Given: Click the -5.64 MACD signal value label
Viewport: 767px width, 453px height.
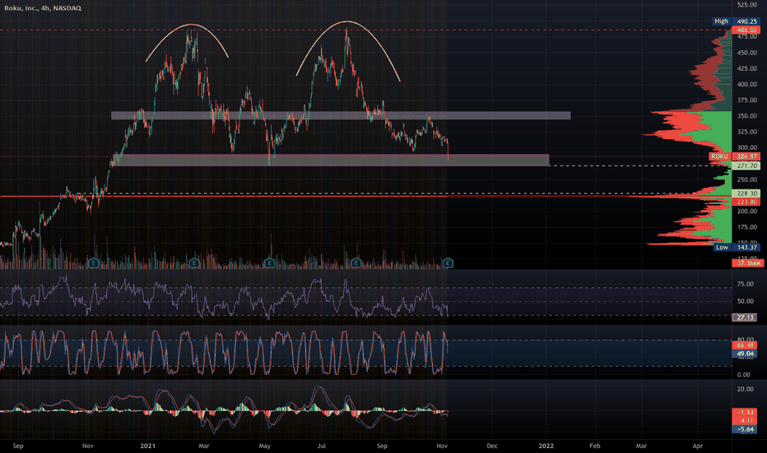Looking at the screenshot, I should point(744,429).
